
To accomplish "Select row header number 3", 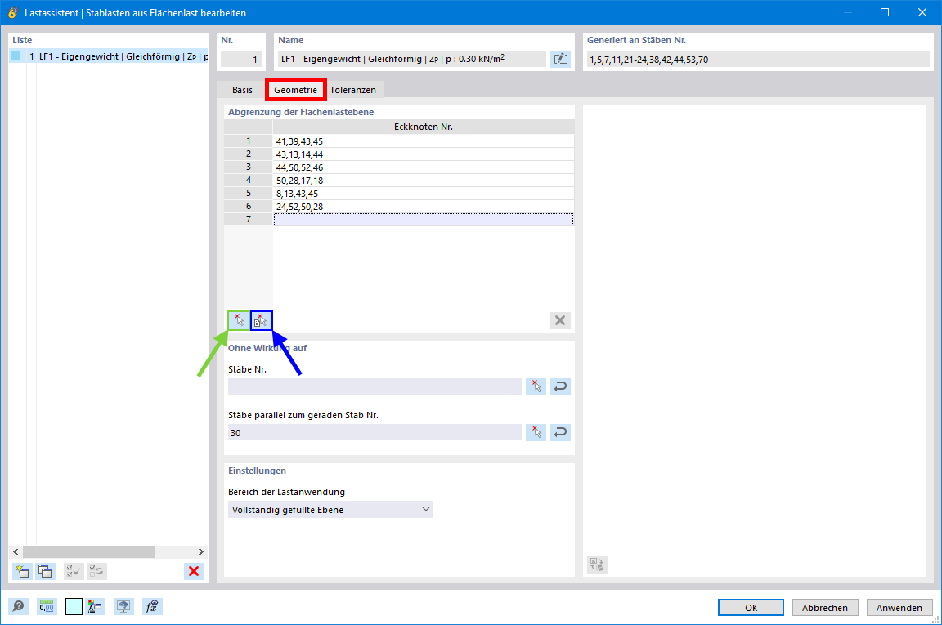I will tap(248, 167).
